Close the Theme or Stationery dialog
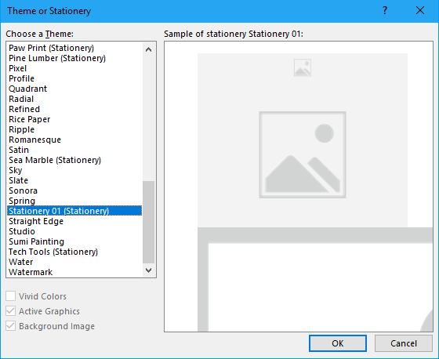This screenshot has width=439, height=359. tap(420, 11)
